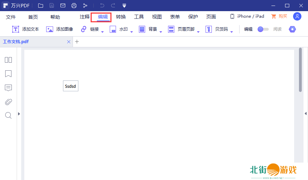308x180 pixels.
Task: Open the search magnifier in left sidebar
Action: point(8,115)
